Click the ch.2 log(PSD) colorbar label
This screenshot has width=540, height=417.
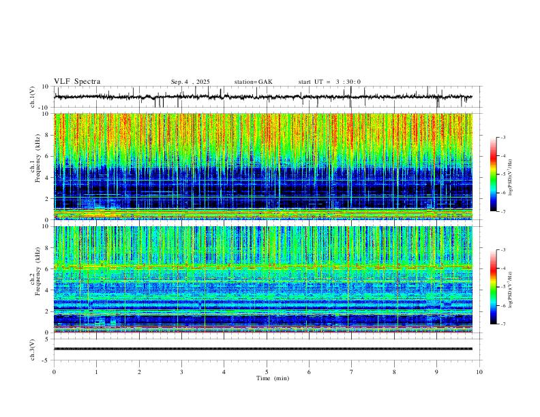(511, 290)
